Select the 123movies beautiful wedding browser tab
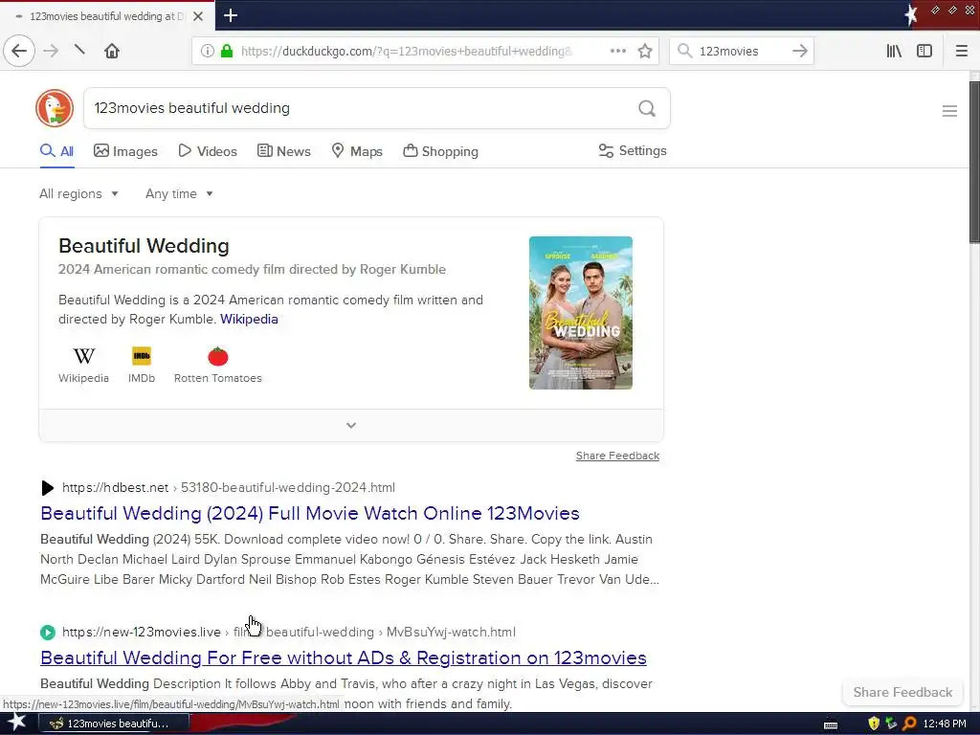Screen dimensions: 980x735 pos(107,16)
